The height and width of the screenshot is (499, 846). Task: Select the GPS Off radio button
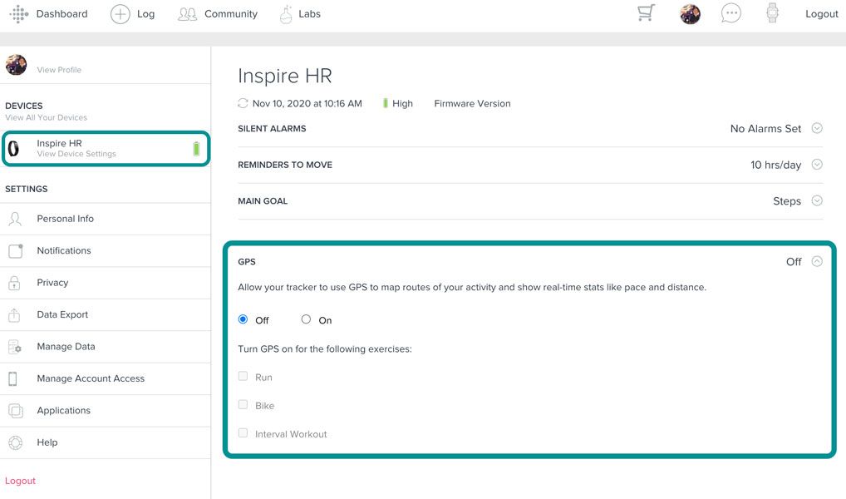pos(243,319)
